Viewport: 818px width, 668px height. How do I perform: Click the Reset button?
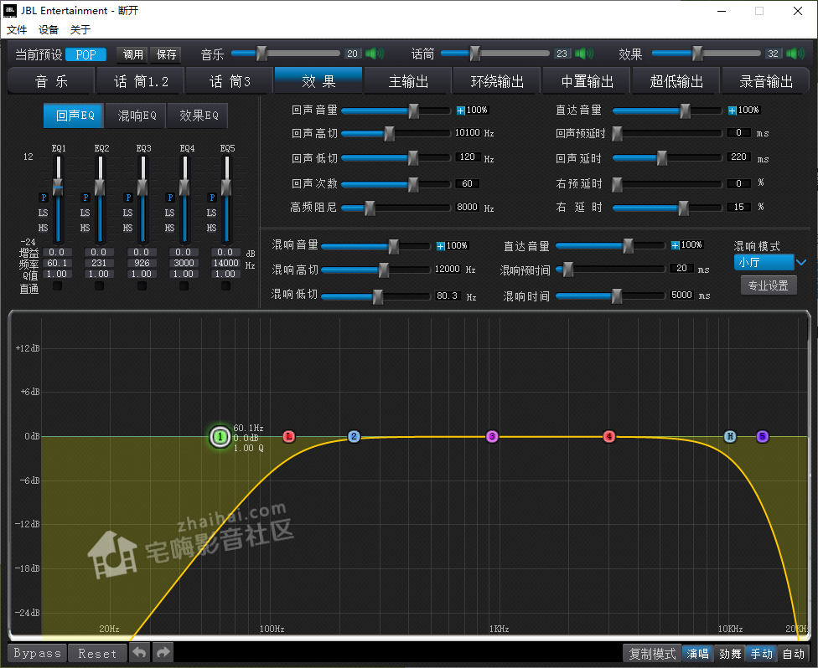97,653
